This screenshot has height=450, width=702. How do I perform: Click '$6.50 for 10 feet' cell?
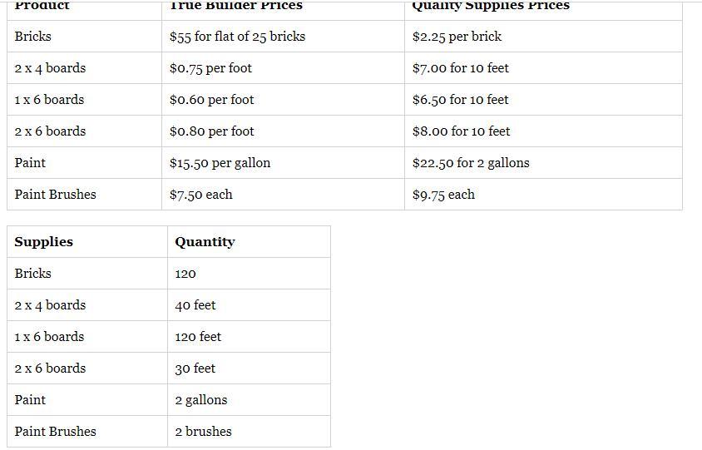[543, 100]
